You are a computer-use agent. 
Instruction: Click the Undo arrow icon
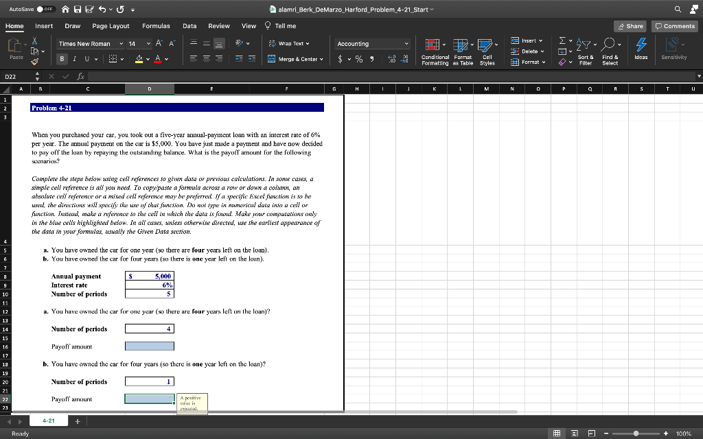point(102,10)
